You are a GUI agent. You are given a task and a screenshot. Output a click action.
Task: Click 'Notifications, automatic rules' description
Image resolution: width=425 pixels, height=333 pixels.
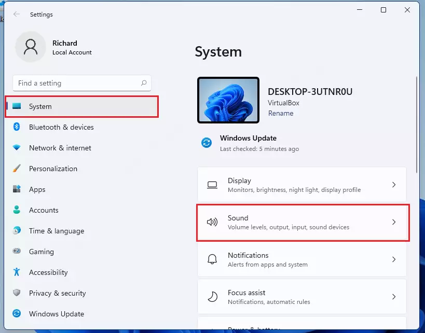coord(269,302)
